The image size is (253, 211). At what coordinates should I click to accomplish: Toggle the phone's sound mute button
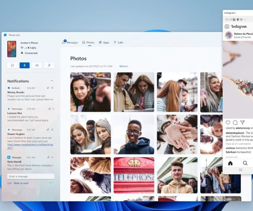click(x=37, y=65)
